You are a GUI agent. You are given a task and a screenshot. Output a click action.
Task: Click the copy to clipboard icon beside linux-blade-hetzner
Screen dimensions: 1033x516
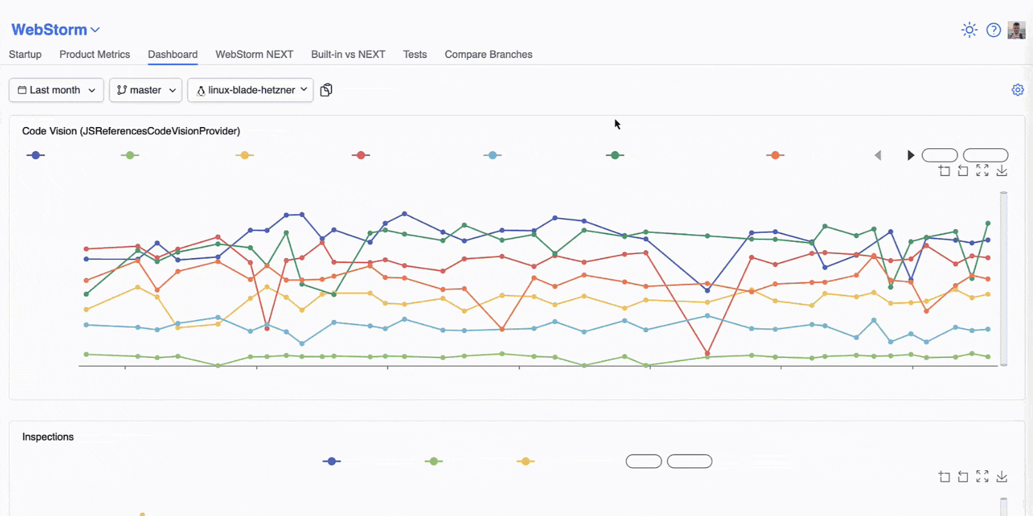coord(327,90)
